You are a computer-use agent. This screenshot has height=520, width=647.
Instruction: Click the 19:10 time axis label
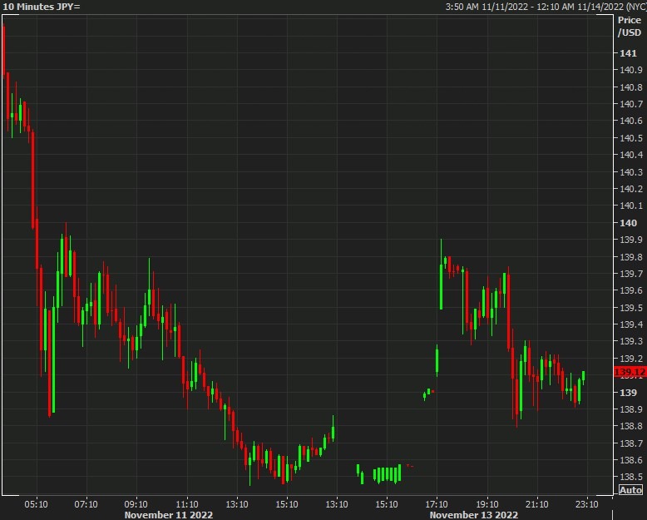point(487,504)
